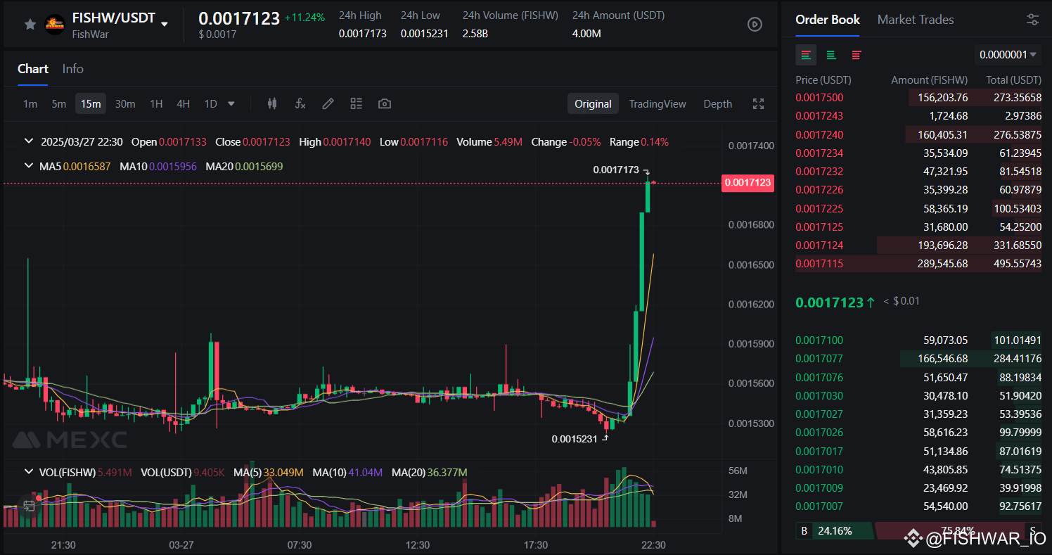
Task: Select the drawing pencil tool
Action: tap(328, 103)
